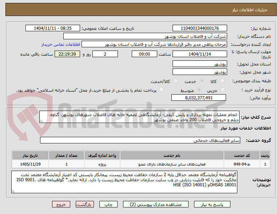
Task: Click the 'تاریخ نیاز' column header
Action: coord(30,155)
